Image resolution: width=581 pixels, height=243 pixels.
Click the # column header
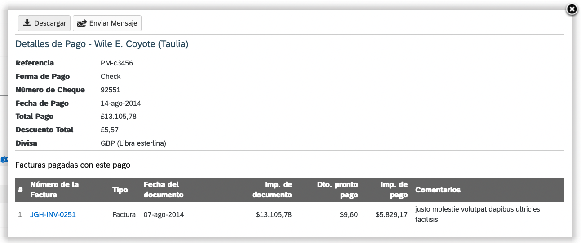[21, 190]
